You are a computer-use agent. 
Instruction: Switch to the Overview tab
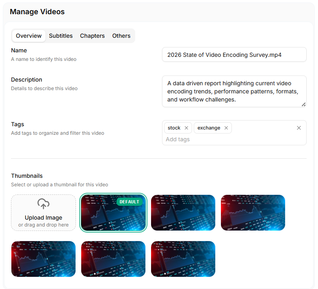(x=28, y=36)
